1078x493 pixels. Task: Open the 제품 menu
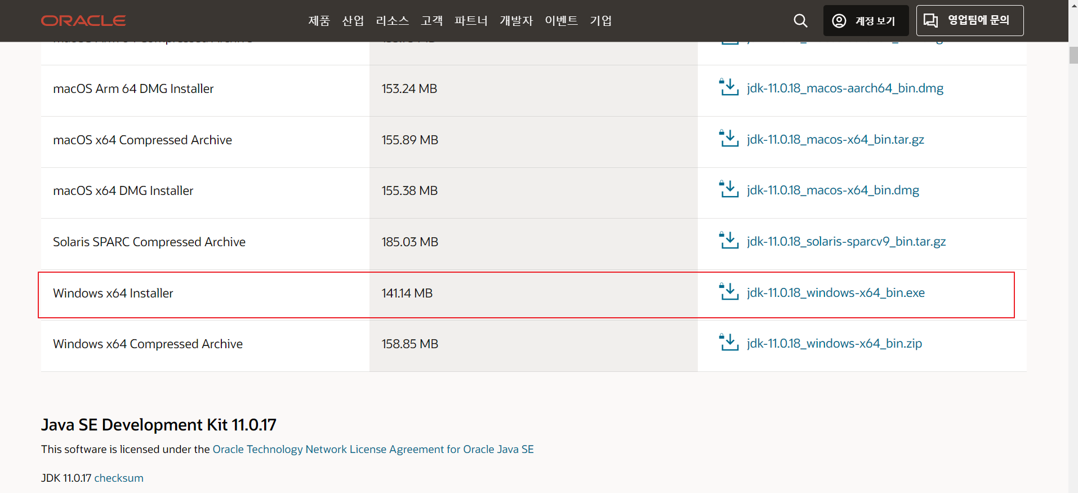coord(319,21)
